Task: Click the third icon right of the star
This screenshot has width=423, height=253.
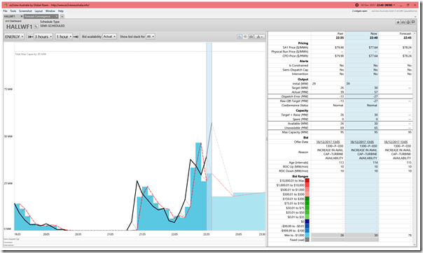Action: pyautogui.click(x=408, y=22)
